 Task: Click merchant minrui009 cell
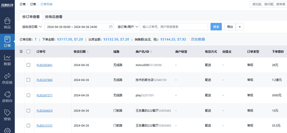[149, 65]
